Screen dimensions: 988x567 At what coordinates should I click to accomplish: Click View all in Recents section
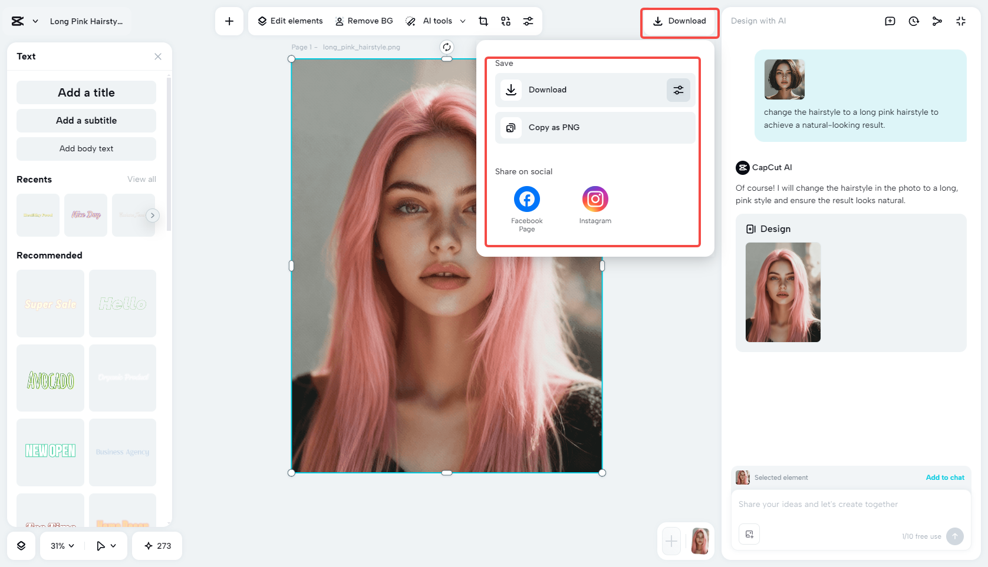click(x=141, y=179)
